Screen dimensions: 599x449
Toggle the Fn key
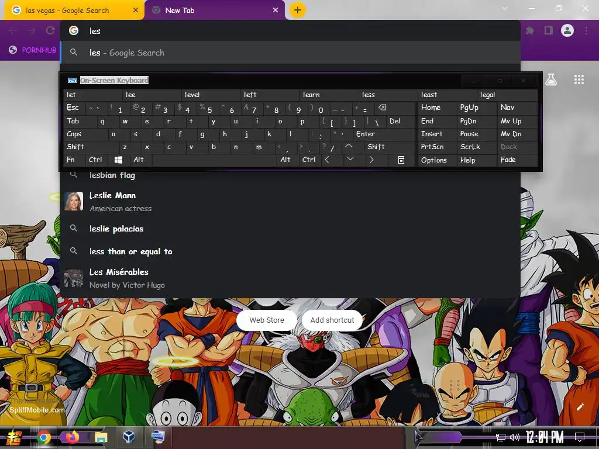[74, 160]
